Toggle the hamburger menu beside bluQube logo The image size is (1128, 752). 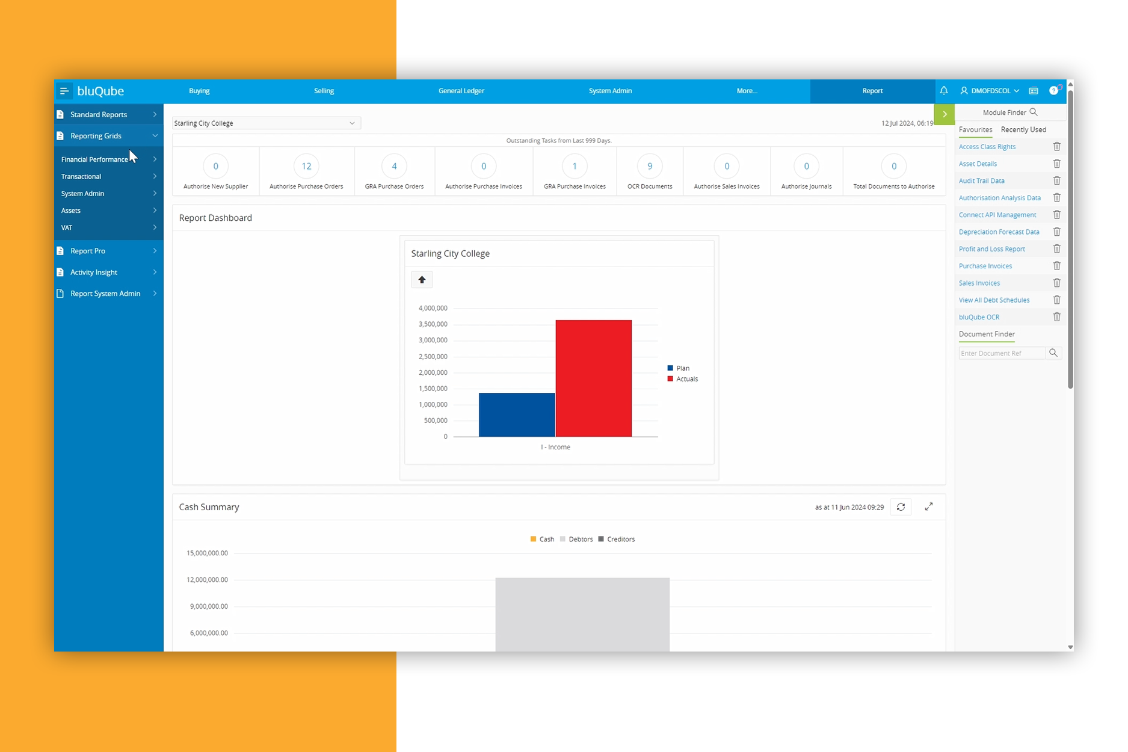click(64, 91)
